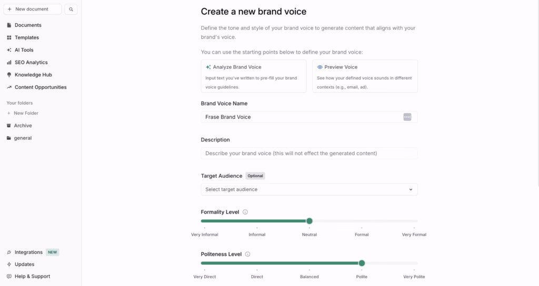Open Preview Voice eye card
Viewport: 539px width, 286px height.
pos(365,76)
